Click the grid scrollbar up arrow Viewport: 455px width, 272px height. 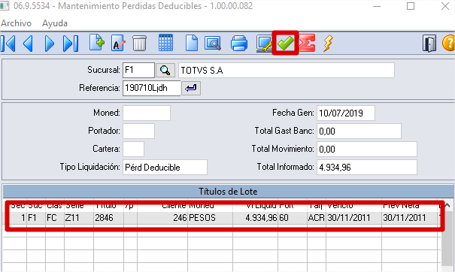point(447,206)
